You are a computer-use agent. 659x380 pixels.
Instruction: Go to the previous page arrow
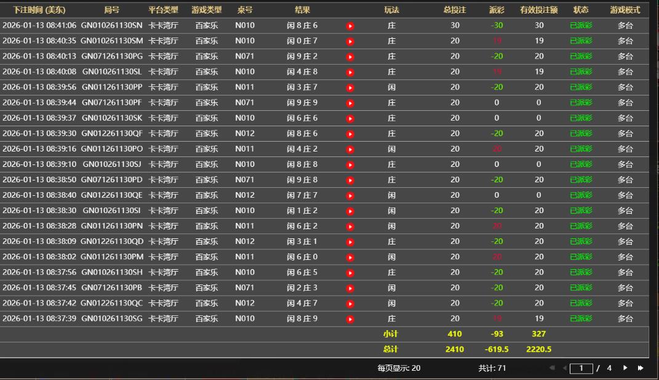tap(564, 368)
